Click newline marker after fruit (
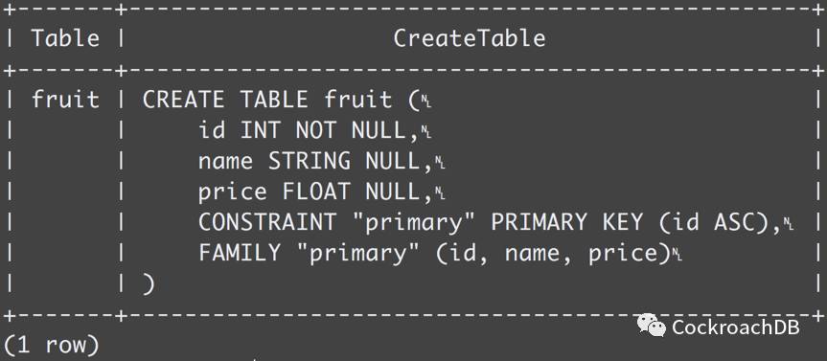The image size is (827, 361). [426, 102]
